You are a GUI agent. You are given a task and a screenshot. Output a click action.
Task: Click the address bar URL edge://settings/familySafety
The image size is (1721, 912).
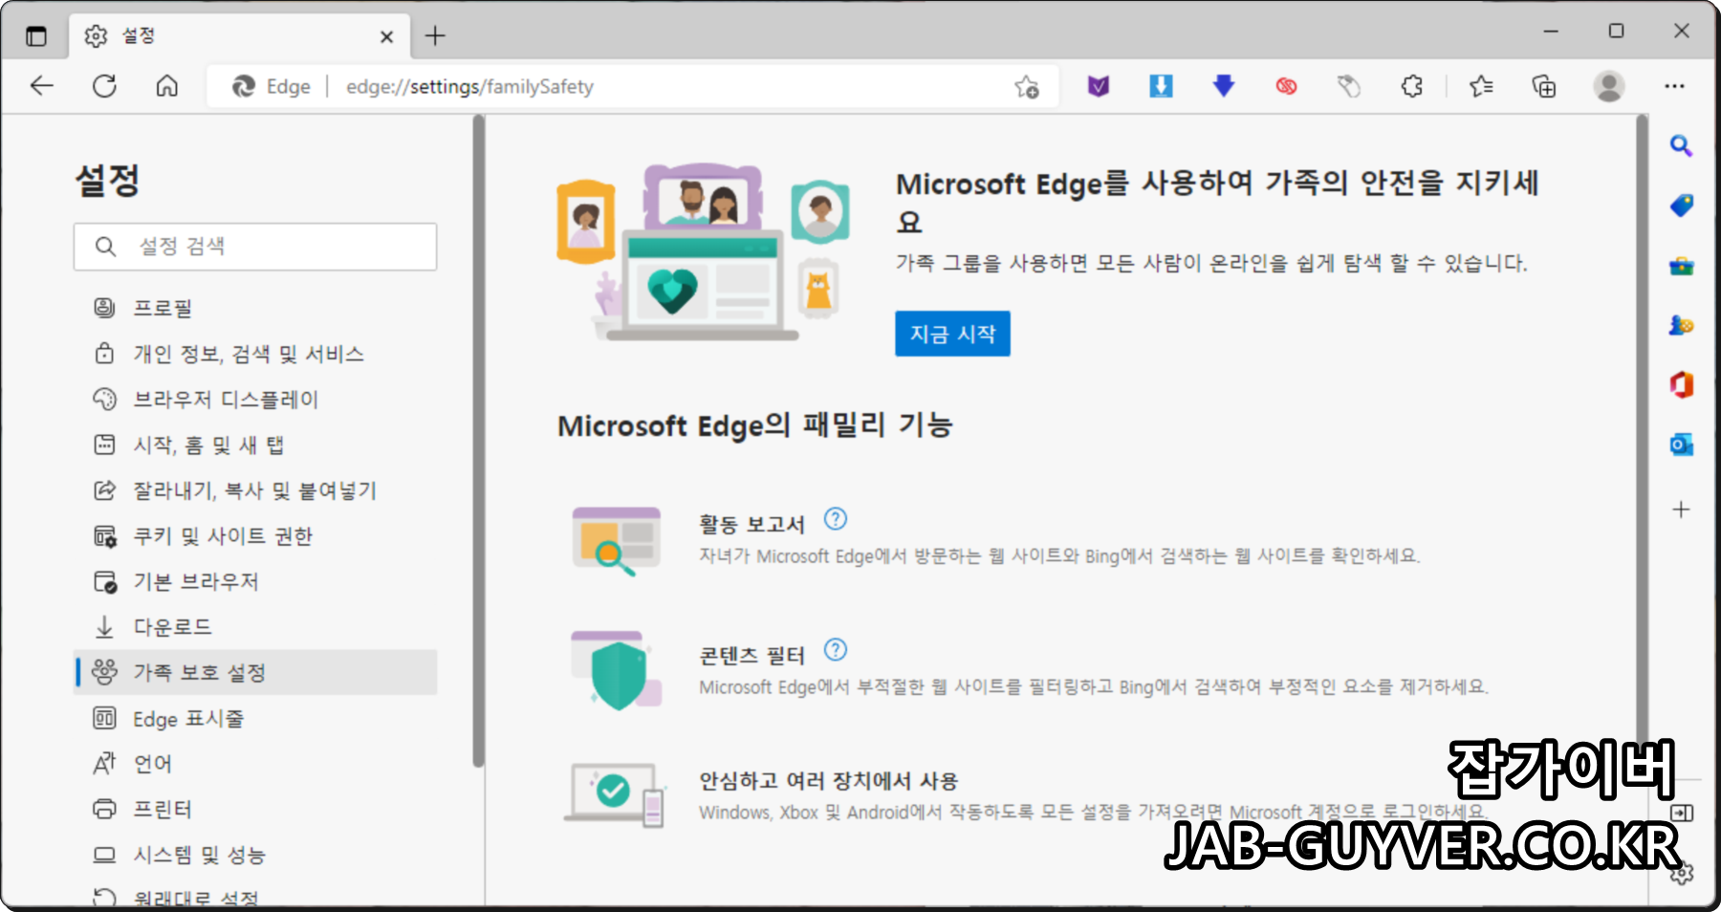coord(469,87)
